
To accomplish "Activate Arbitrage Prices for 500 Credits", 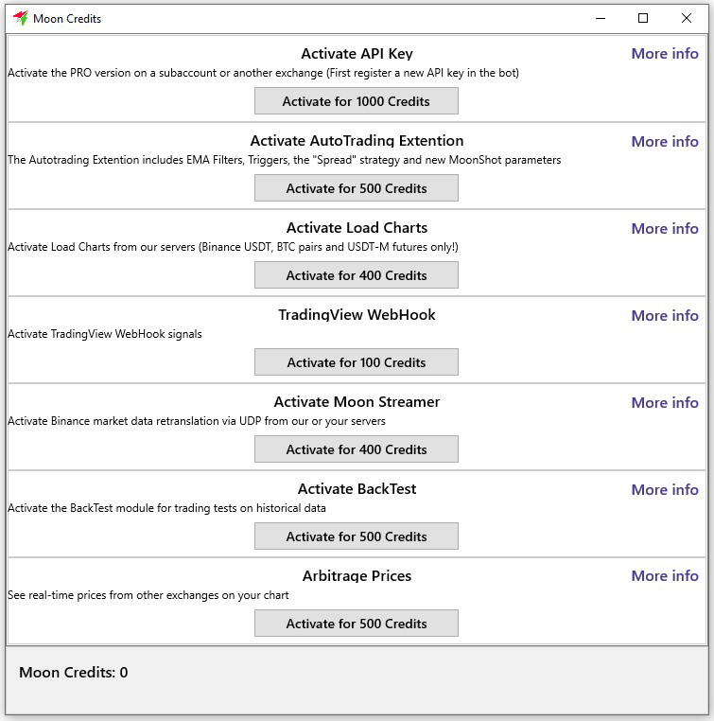I will click(x=357, y=624).
